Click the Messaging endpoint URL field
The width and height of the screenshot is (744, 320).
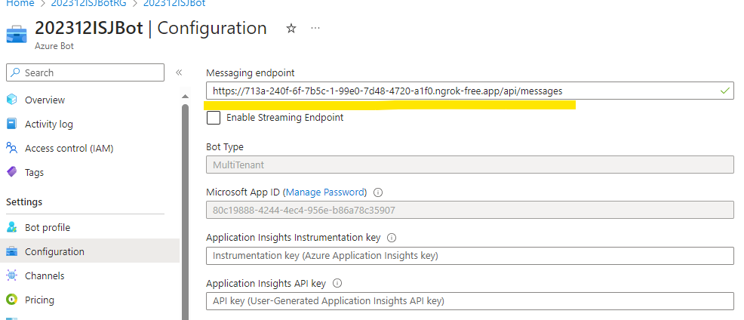click(460, 91)
